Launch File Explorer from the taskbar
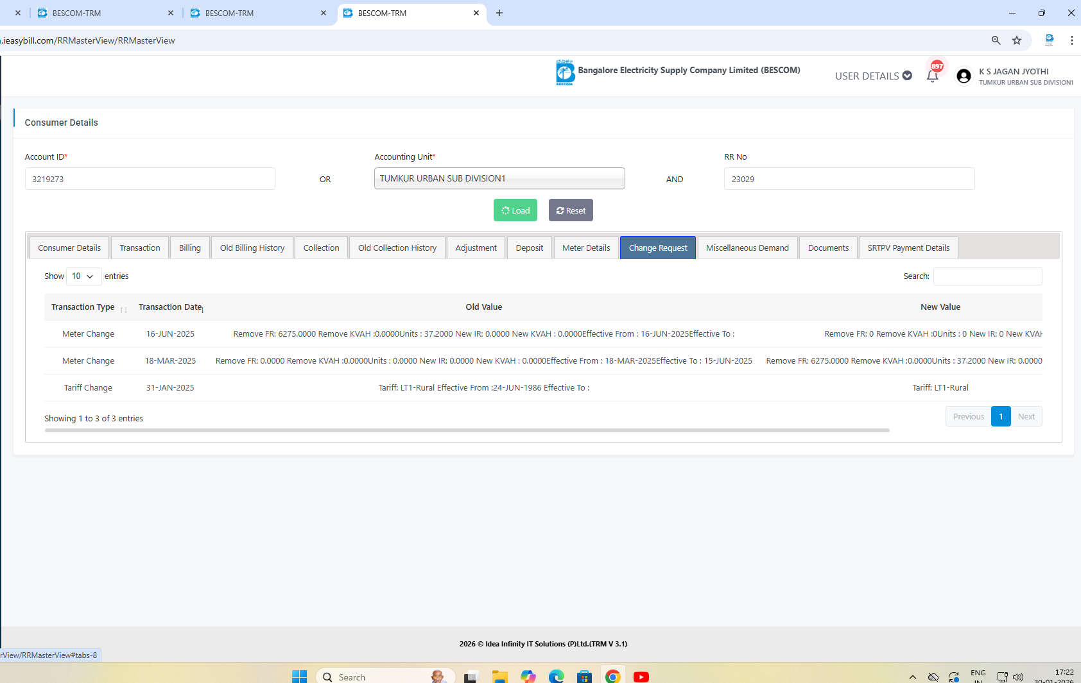1081x683 pixels. tap(499, 677)
